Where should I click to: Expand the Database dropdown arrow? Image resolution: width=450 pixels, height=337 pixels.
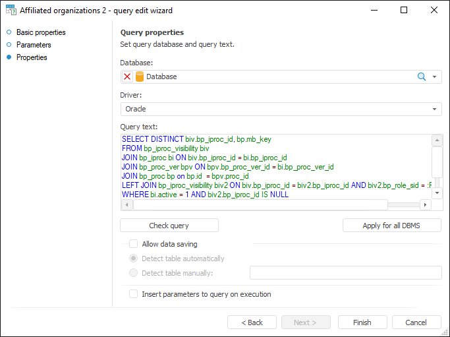click(x=435, y=77)
